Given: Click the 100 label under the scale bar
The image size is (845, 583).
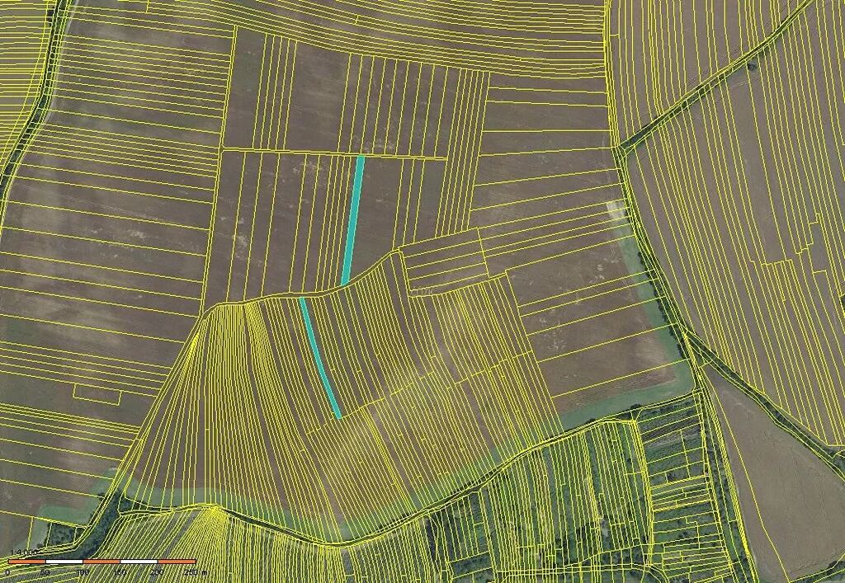Looking at the screenshot, I should (x=83, y=571).
